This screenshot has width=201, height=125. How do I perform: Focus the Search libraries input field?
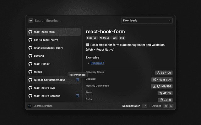(75, 21)
